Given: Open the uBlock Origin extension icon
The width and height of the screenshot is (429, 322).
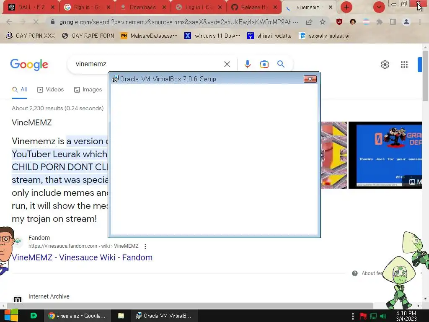Looking at the screenshot, I should 339,22.
